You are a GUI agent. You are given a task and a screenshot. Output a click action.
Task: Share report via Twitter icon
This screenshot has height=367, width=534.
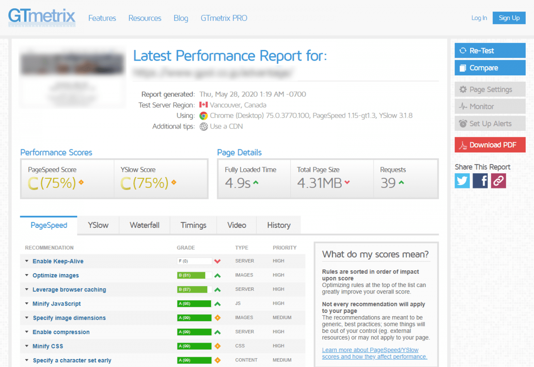(x=462, y=181)
